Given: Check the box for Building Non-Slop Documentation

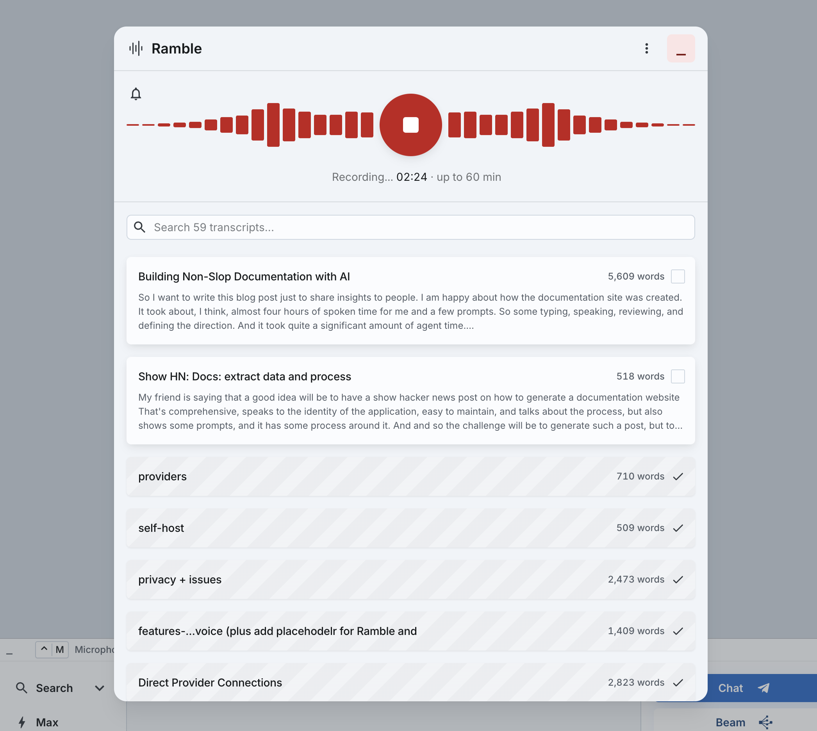Looking at the screenshot, I should coord(678,276).
